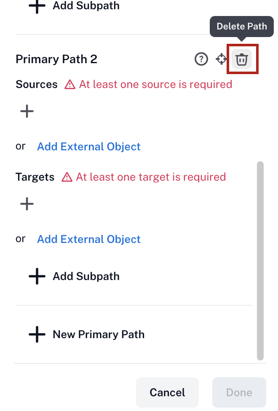Add a target with the plus under Targets
The height and width of the screenshot is (411, 278).
(27, 204)
